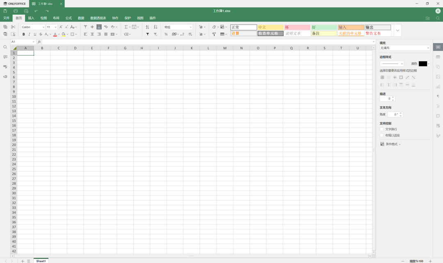Viewport: 443px width, 263px height.
Task: Switch to the 插入 ribbon tab
Action: (31, 18)
